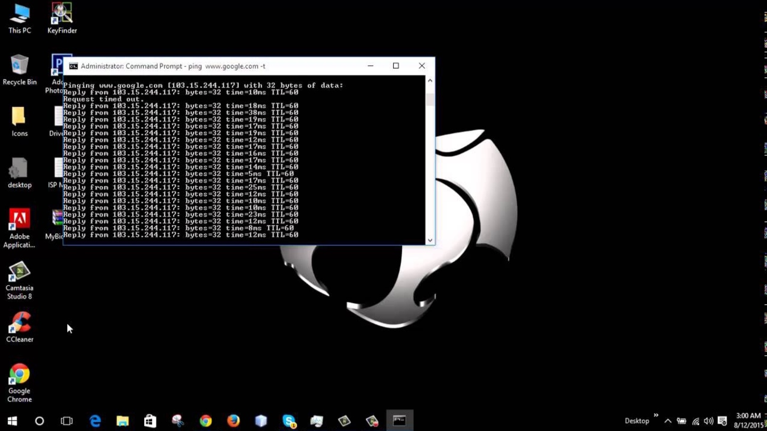Open the Windows Start menu
Viewport: 767px width, 431px height.
(x=12, y=421)
